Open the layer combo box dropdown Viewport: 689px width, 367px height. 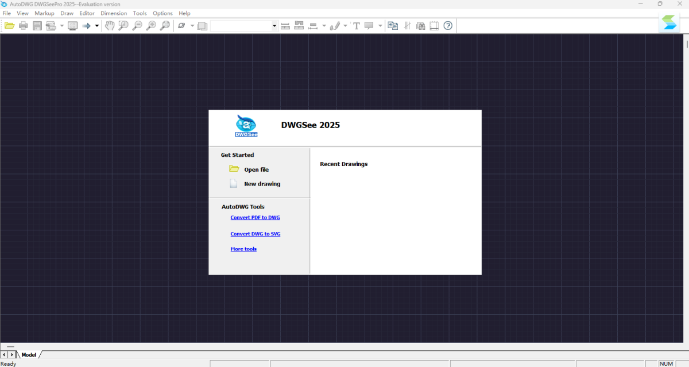pos(274,26)
